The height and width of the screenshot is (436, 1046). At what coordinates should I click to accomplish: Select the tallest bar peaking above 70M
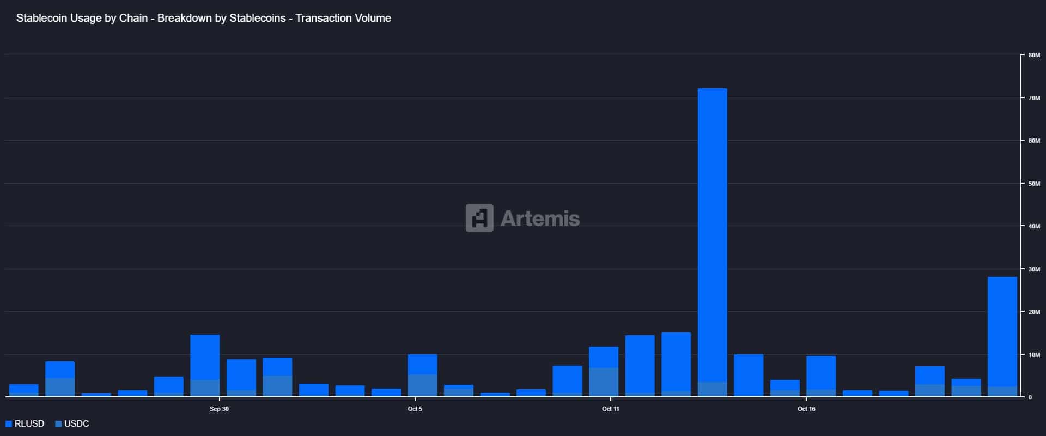click(712, 234)
